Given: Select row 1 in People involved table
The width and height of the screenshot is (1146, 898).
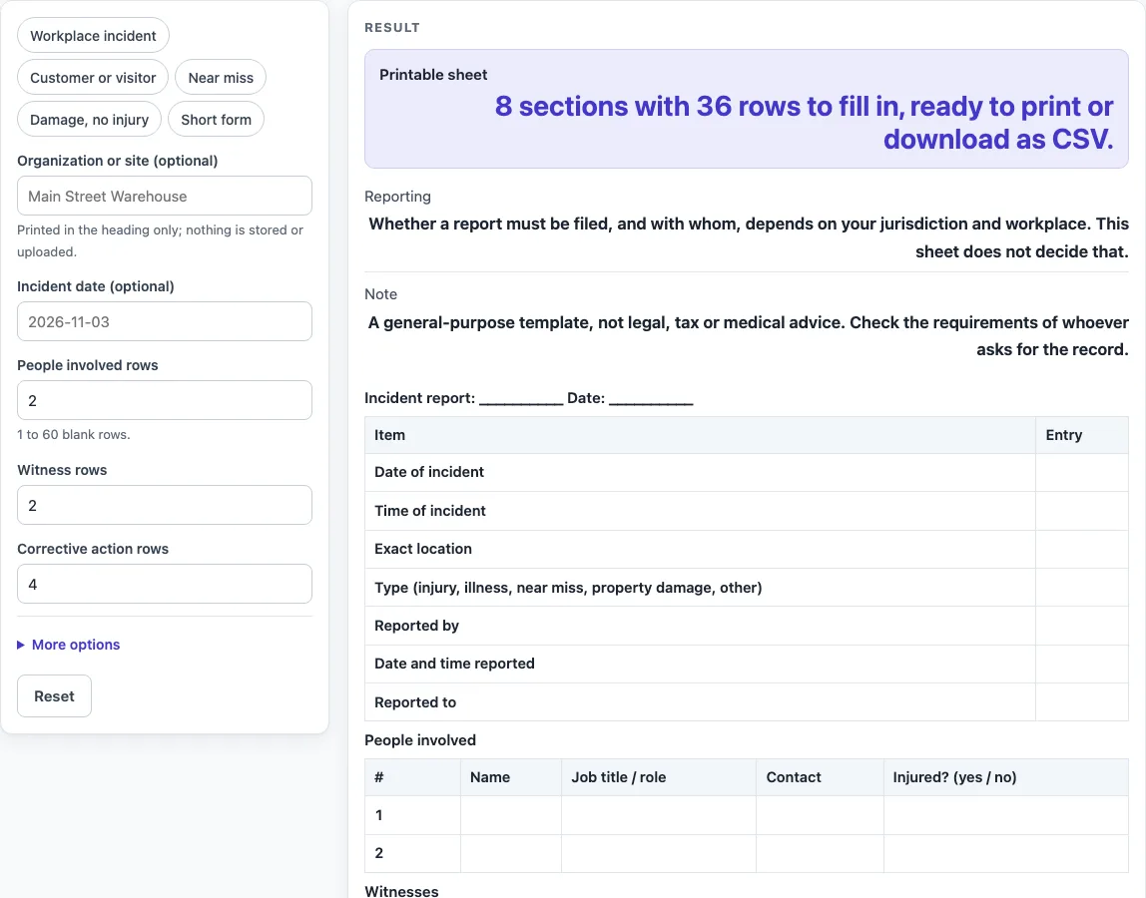Looking at the screenshot, I should point(747,815).
